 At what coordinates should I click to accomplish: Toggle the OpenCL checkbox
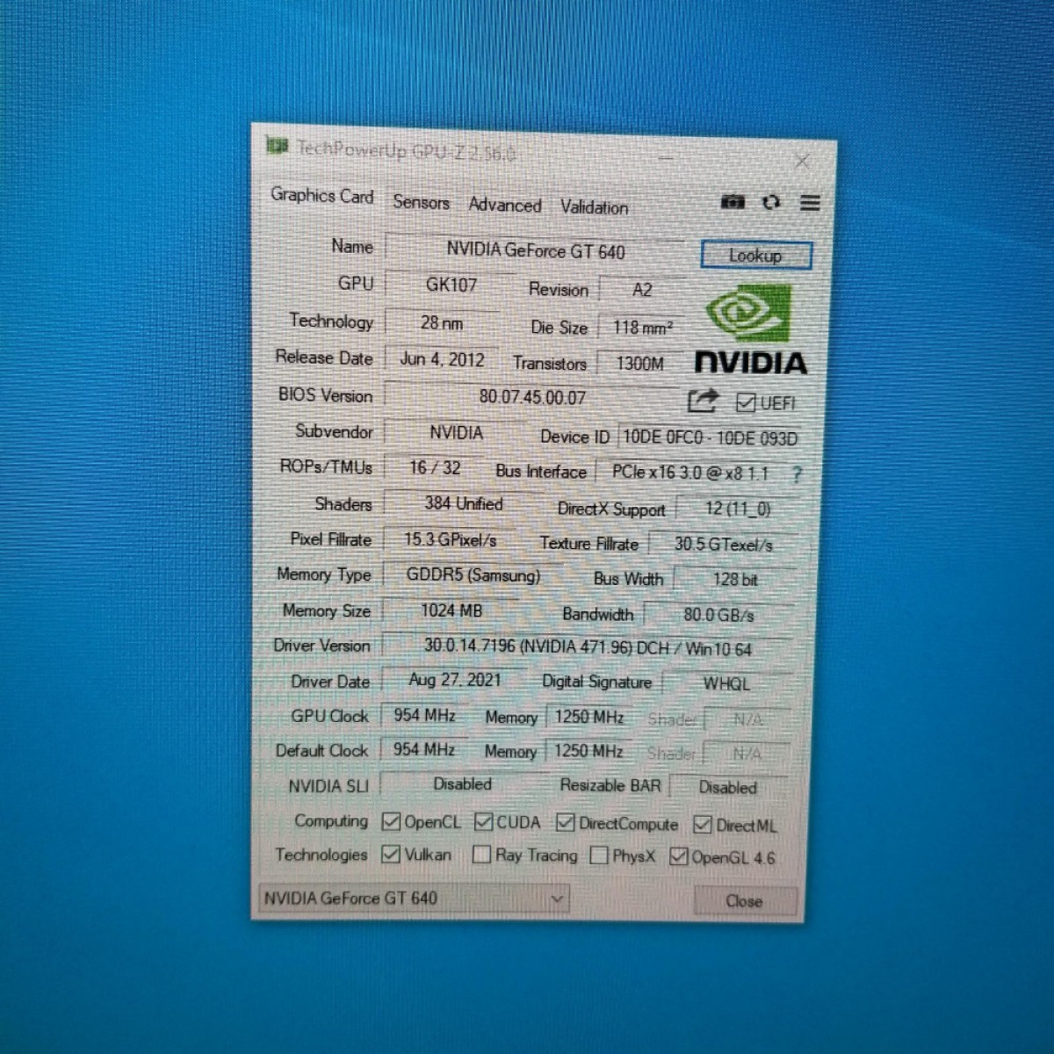pos(391,822)
